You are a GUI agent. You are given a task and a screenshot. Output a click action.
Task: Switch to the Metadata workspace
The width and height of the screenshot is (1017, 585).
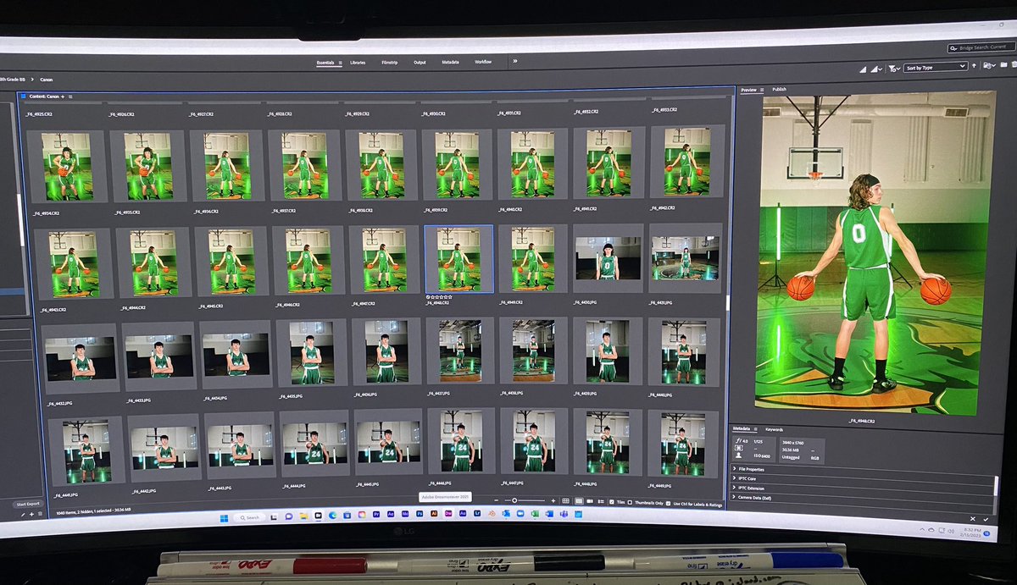tap(450, 63)
